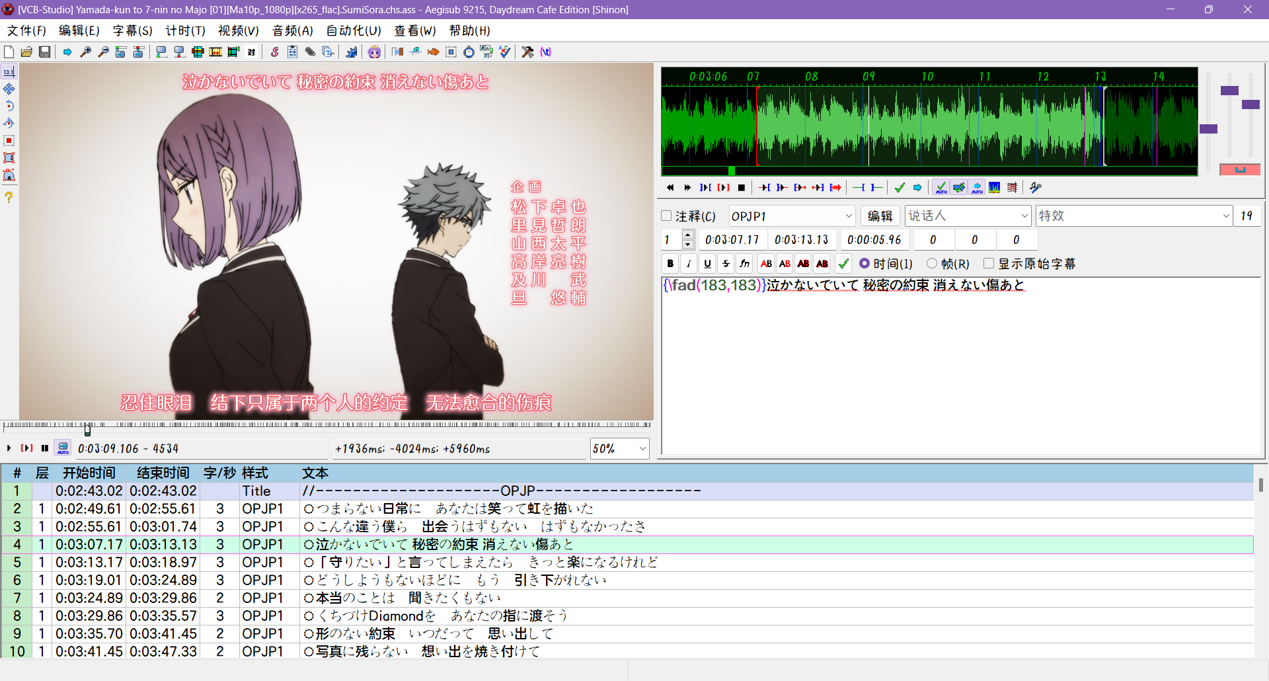Open the 音频(A) menu
1269x681 pixels.
click(293, 31)
